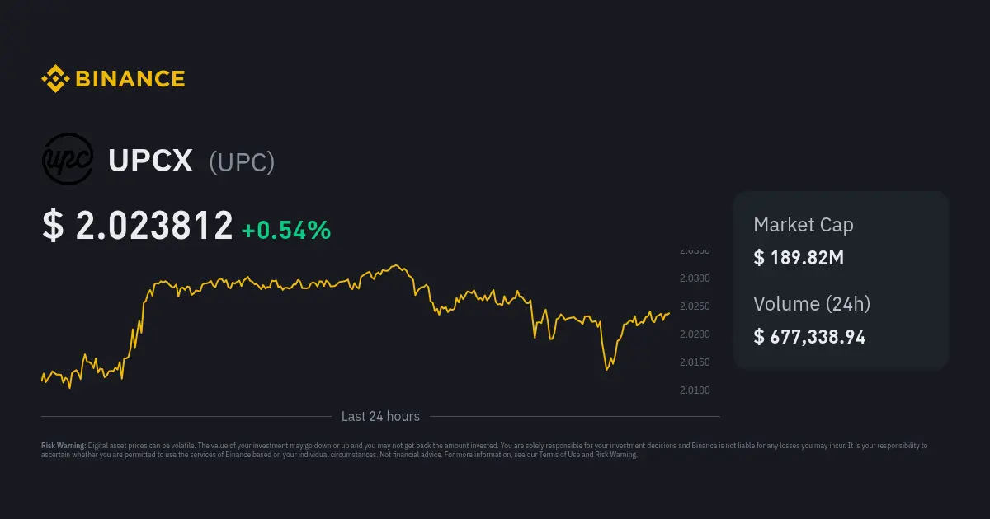Click the 2.0150 y-axis price label
This screenshot has width=990, height=519.
pyautogui.click(x=695, y=362)
